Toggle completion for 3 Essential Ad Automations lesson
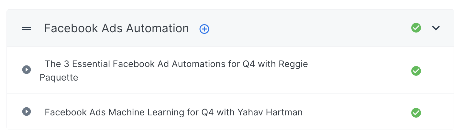The width and height of the screenshot is (464, 136). (x=416, y=71)
